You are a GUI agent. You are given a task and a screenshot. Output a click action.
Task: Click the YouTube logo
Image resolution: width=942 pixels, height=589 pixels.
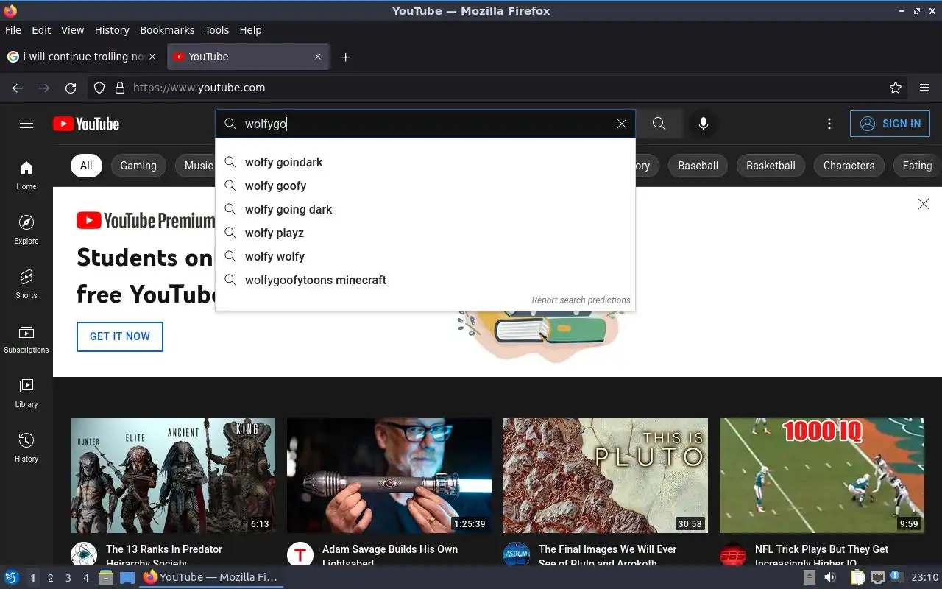click(86, 124)
